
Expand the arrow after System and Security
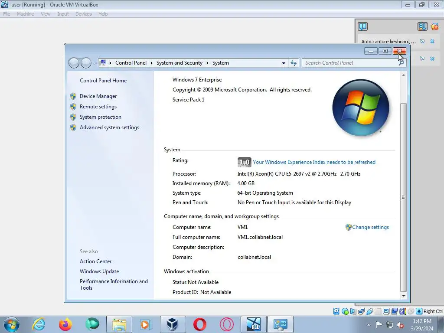pos(207,63)
